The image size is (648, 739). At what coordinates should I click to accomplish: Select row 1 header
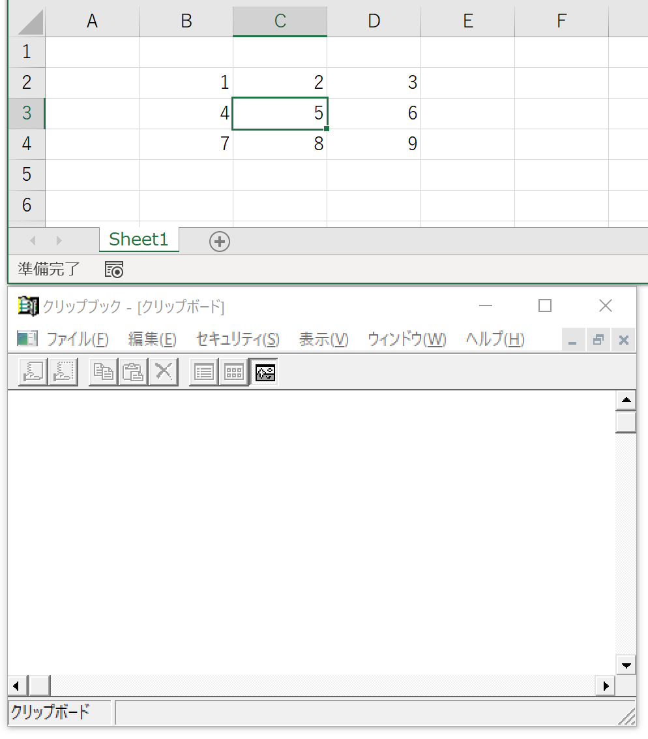27,52
